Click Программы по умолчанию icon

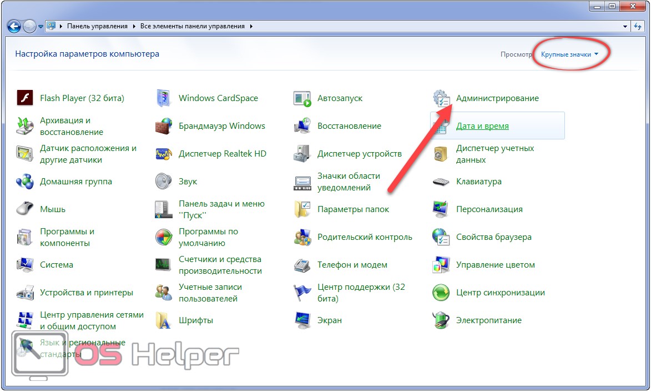(x=164, y=237)
